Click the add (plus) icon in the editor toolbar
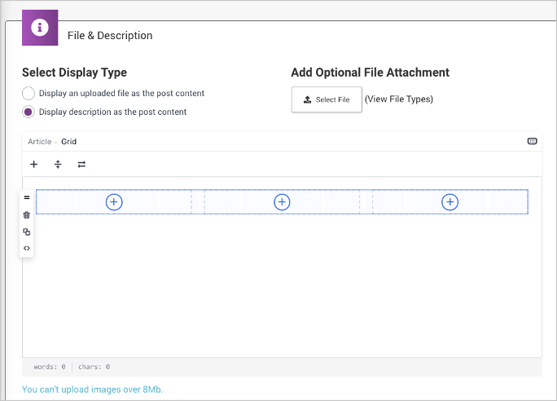 click(34, 164)
